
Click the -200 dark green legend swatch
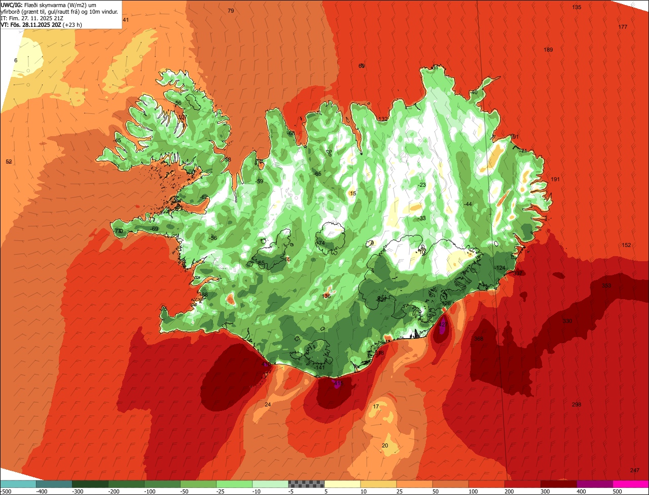click(x=126, y=484)
